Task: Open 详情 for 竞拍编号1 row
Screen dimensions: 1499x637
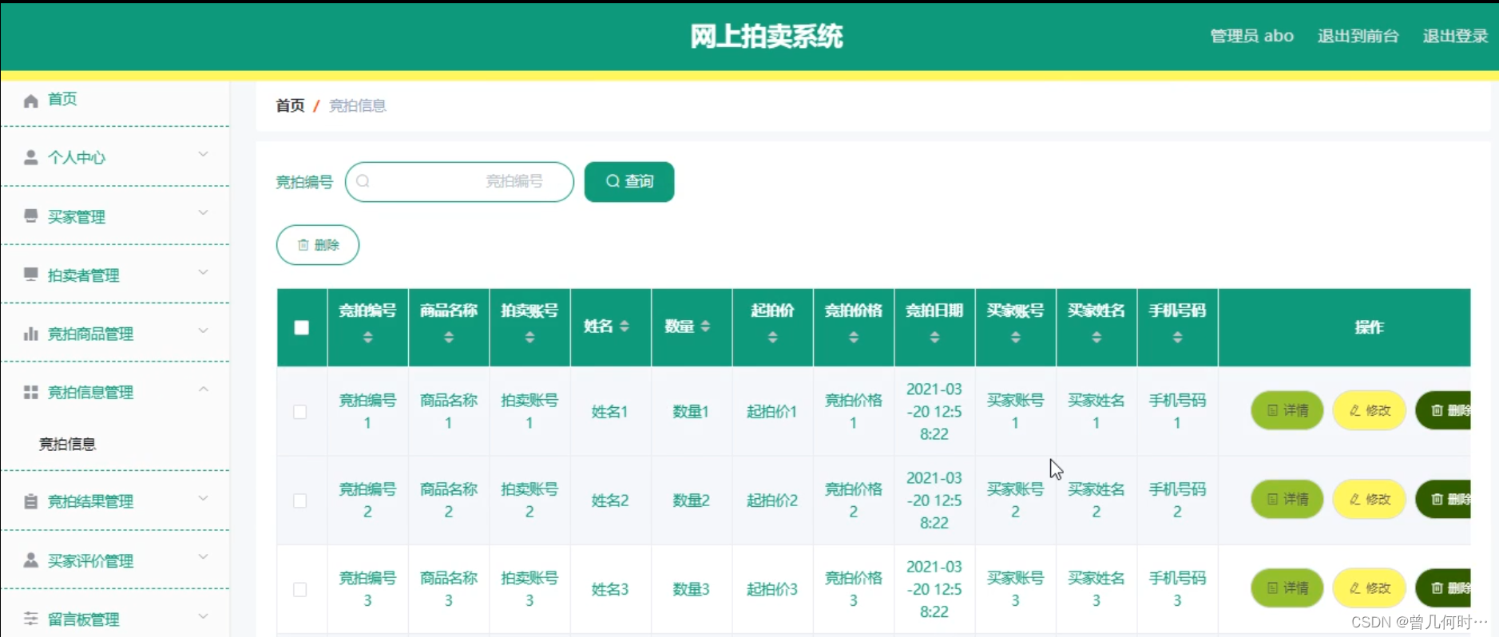Action: pos(1287,410)
